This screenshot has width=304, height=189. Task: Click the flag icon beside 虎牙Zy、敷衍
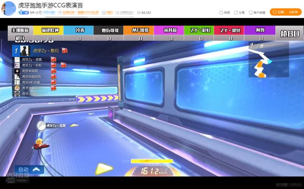[x=65, y=51]
